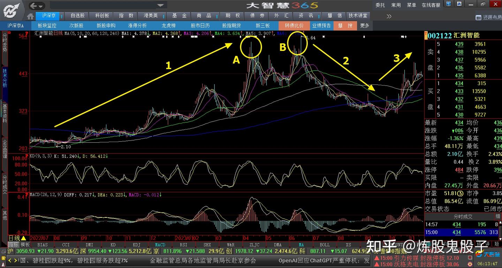Open 新股申购
The height and width of the screenshot is (268, 502).
pos(106,25)
